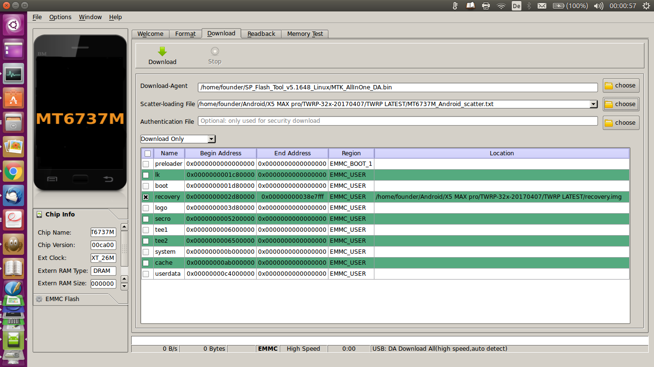Click the Wi-Fi icon in top panel
The height and width of the screenshot is (367, 654).
[501, 6]
